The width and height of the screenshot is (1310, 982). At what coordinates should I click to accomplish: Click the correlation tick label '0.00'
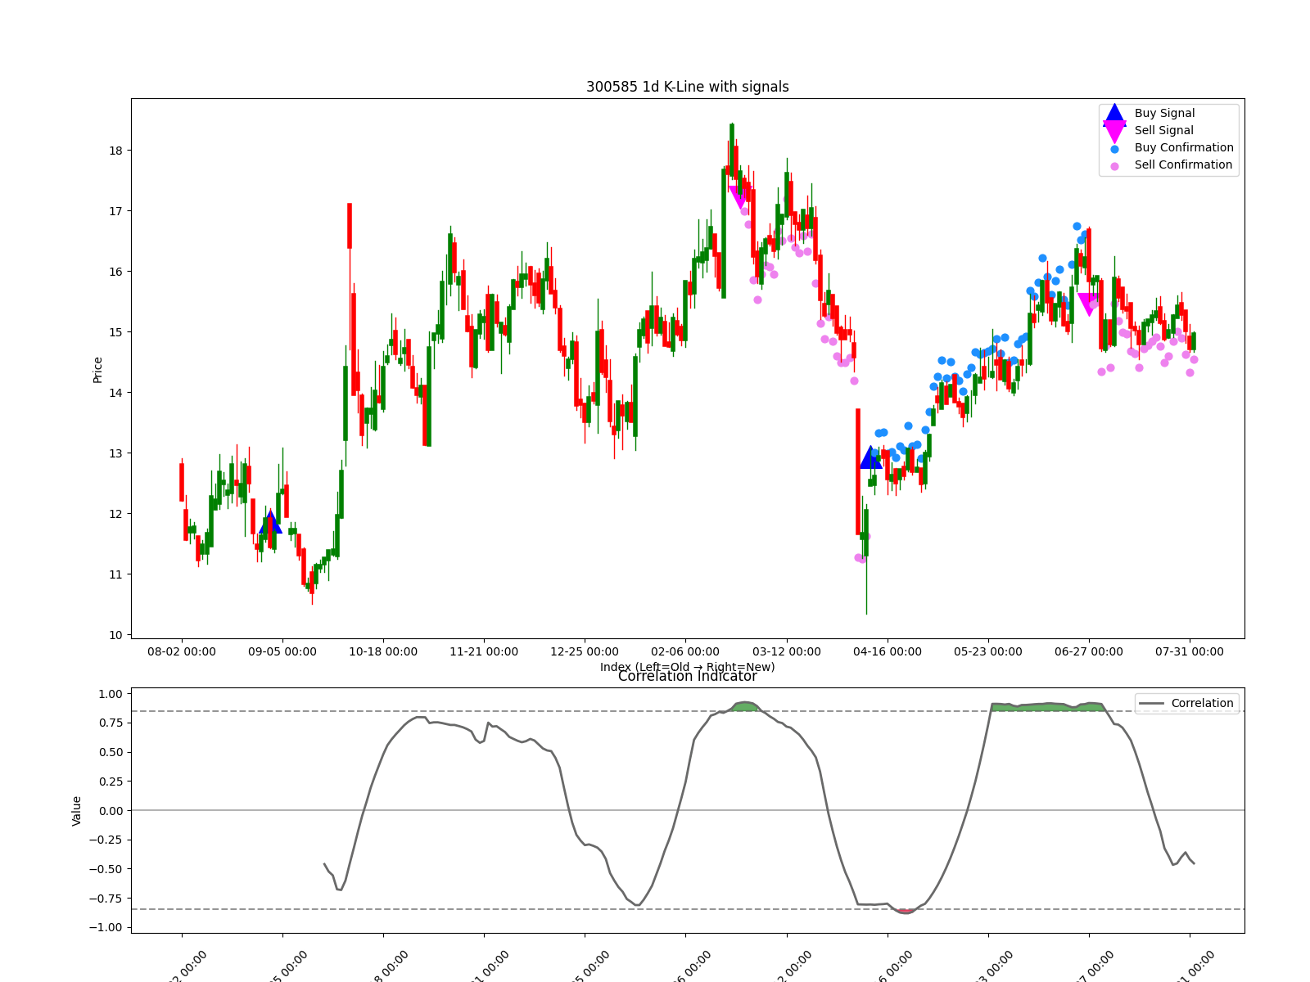(x=110, y=811)
